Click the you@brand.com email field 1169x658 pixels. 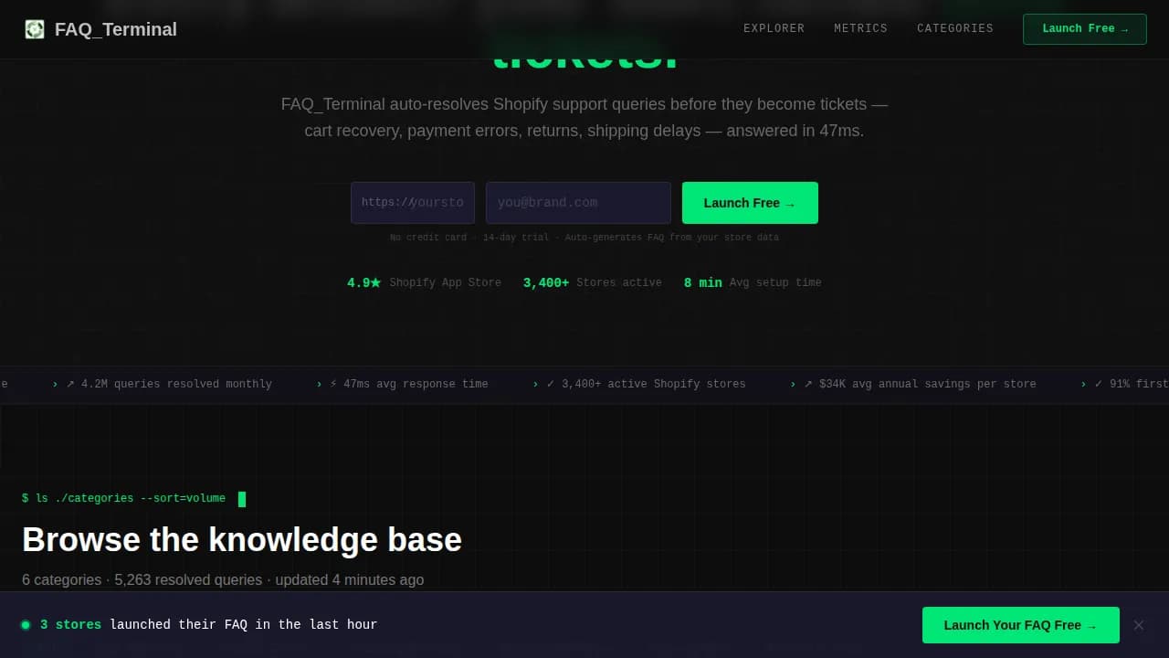[x=578, y=202]
